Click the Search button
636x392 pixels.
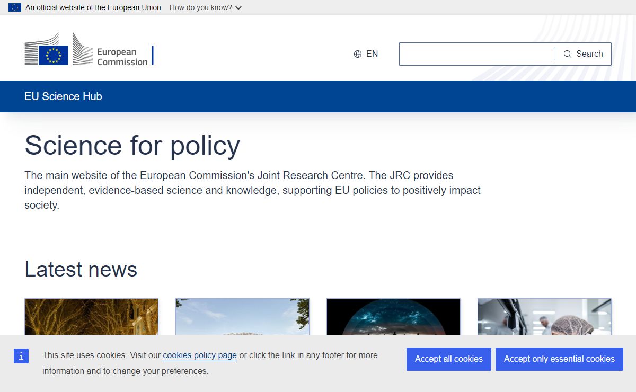[583, 54]
